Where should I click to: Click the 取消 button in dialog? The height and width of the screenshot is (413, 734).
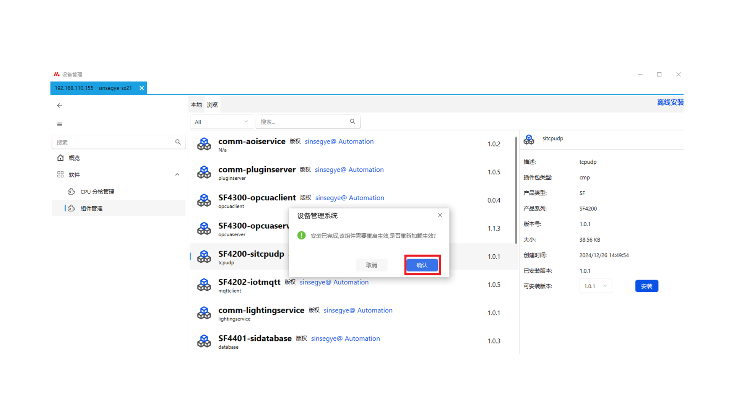point(371,265)
